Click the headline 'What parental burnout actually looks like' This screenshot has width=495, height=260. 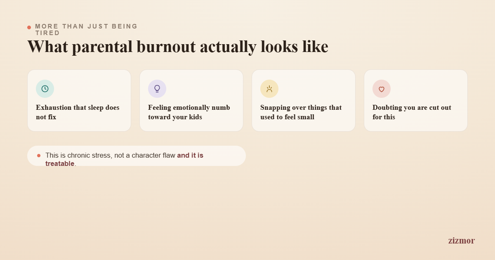pos(178,46)
